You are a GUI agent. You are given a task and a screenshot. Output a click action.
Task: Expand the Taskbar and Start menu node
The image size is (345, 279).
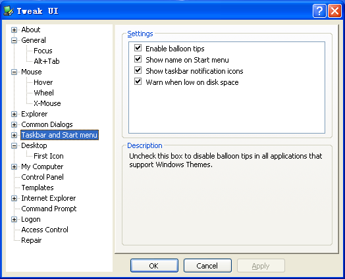14,135
